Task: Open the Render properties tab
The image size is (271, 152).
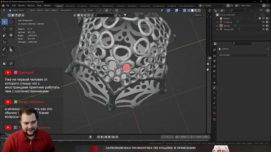Action: [x=215, y=56]
